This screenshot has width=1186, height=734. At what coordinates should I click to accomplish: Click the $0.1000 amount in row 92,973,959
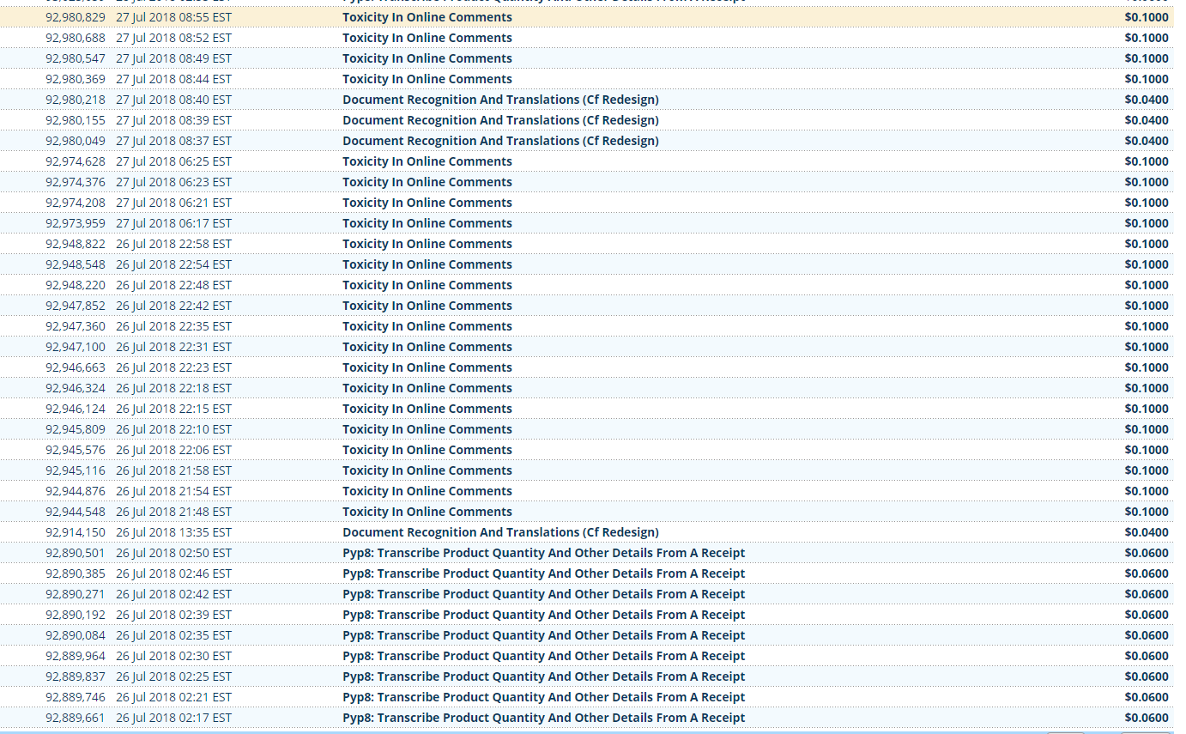[x=1147, y=223]
